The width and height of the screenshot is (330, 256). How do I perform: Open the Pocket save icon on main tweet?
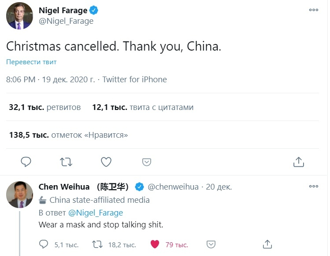147,162
